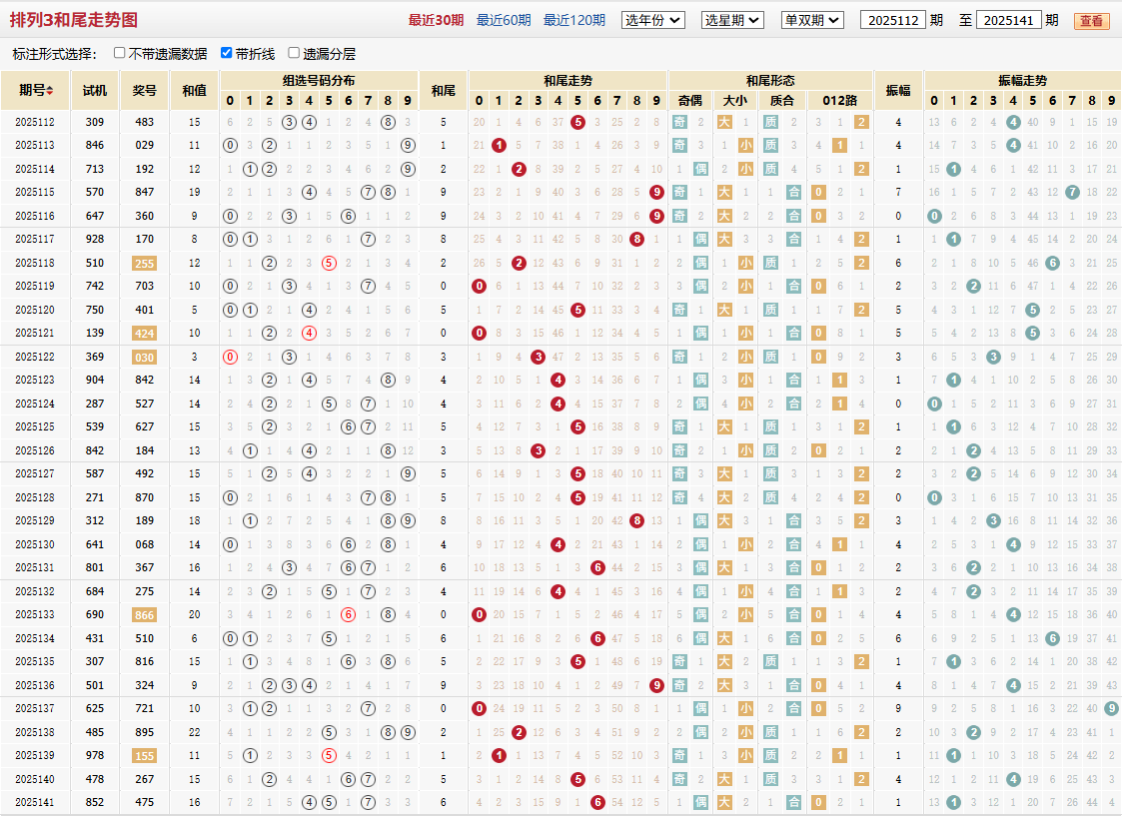Click the 奖号 column header
The width and height of the screenshot is (1122, 816).
tap(145, 90)
